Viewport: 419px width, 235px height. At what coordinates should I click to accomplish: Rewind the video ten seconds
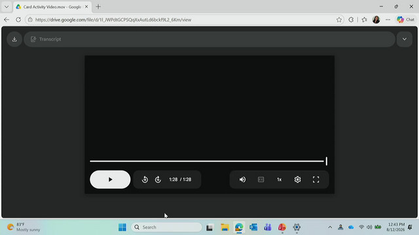pyautogui.click(x=145, y=180)
